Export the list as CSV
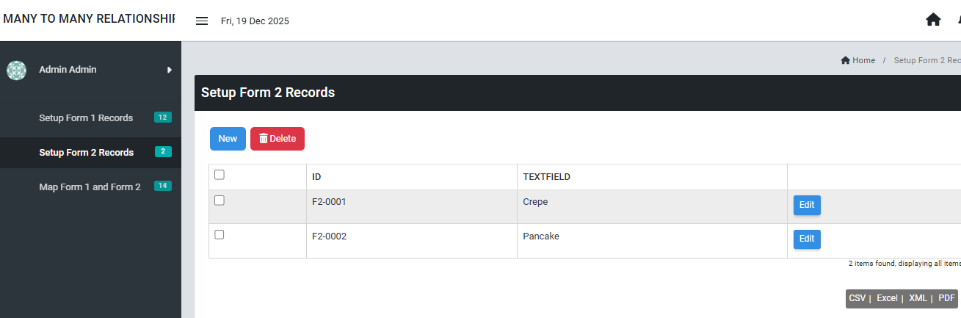 point(857,298)
